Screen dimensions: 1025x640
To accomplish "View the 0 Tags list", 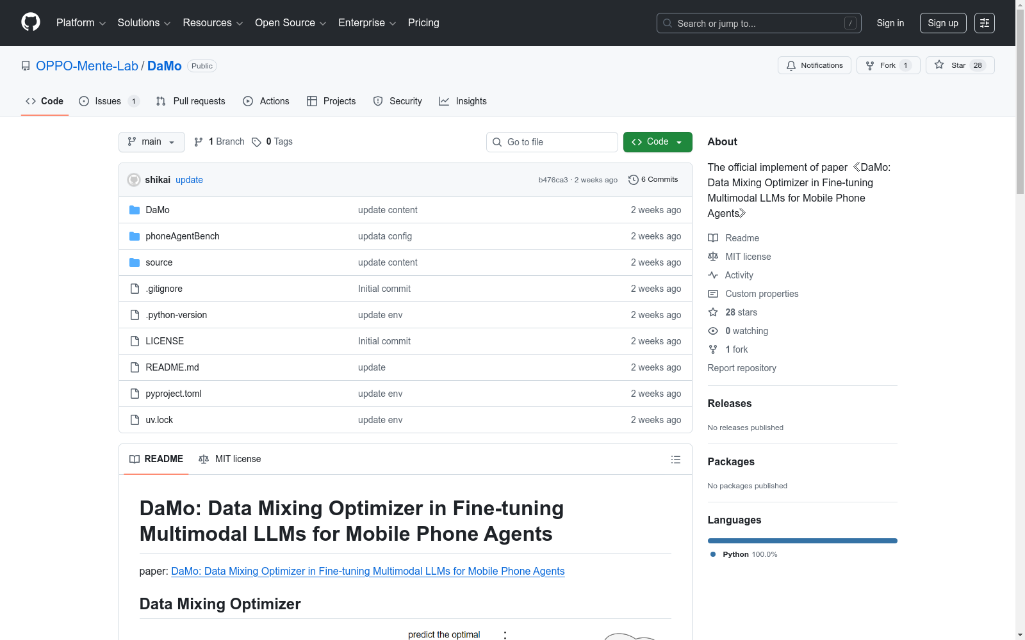I will point(272,142).
